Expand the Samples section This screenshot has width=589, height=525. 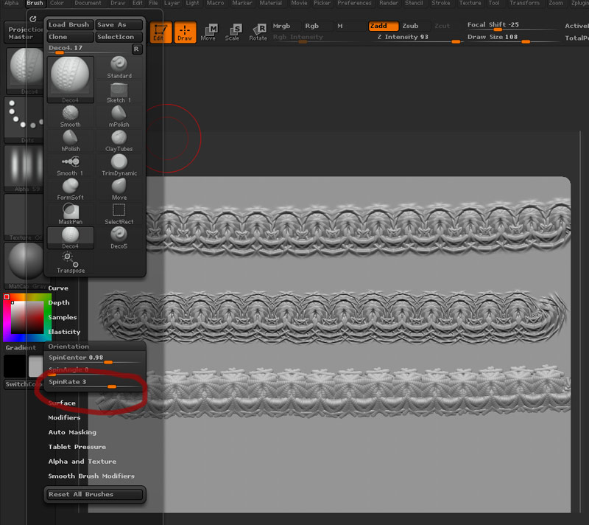(x=63, y=317)
